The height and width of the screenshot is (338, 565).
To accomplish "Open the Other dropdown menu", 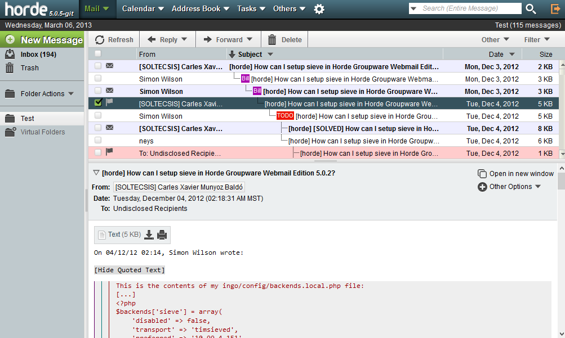I will tap(495, 39).
